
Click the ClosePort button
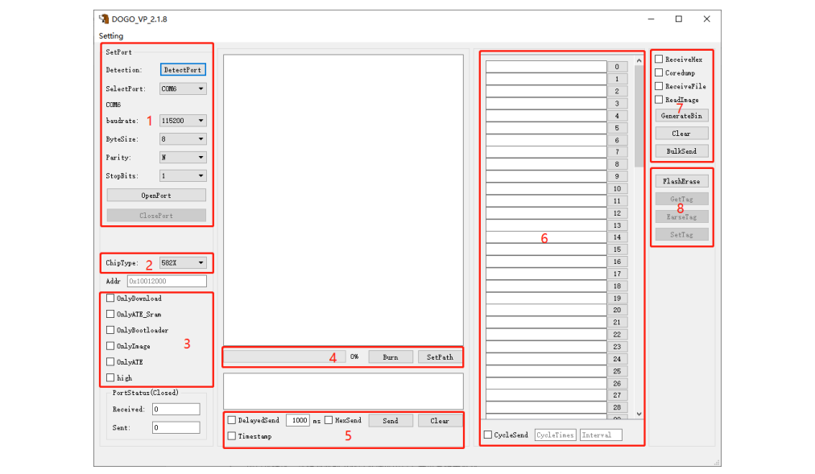[x=156, y=215]
